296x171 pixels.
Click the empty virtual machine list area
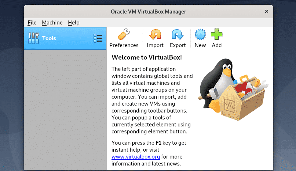coord(65,110)
